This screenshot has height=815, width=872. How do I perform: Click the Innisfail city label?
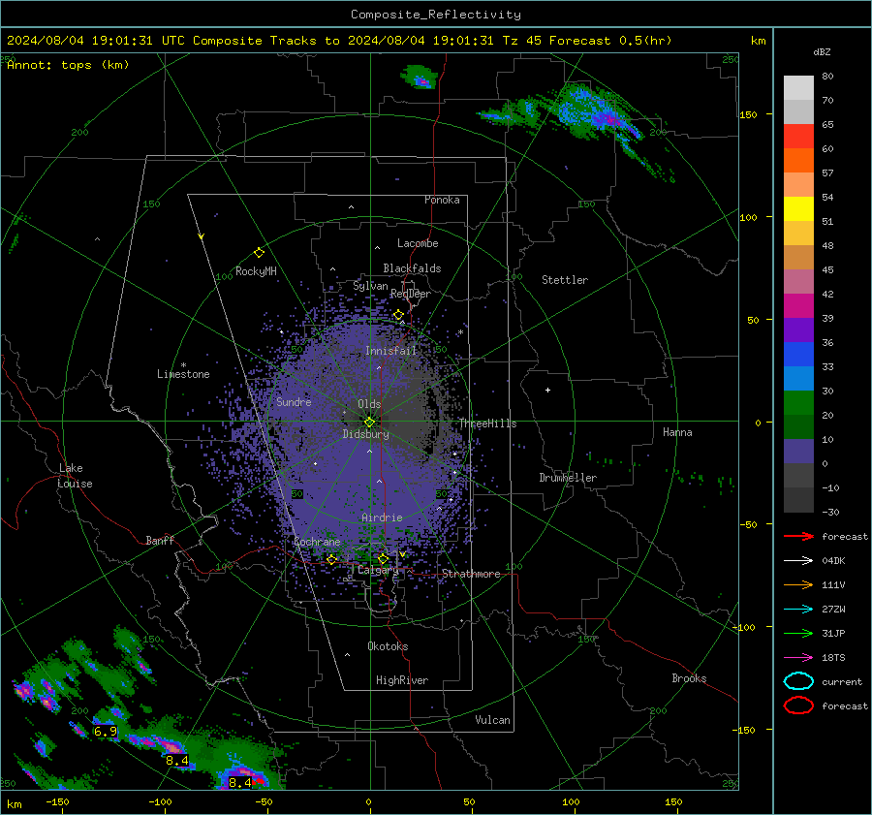coord(390,351)
